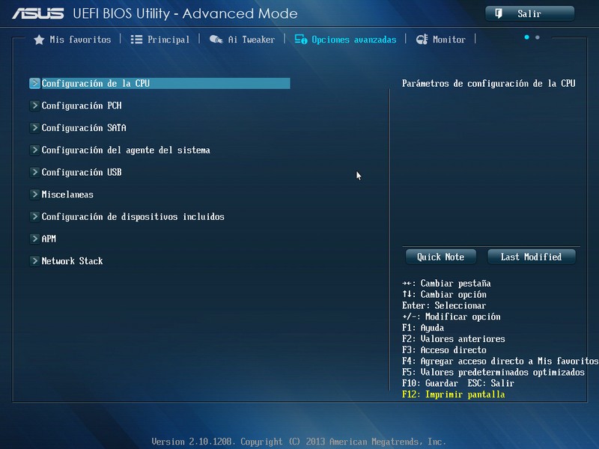The width and height of the screenshot is (599, 449).
Task: Click the F5: Valores predeterminados optimizados hint
Action: pos(493,372)
